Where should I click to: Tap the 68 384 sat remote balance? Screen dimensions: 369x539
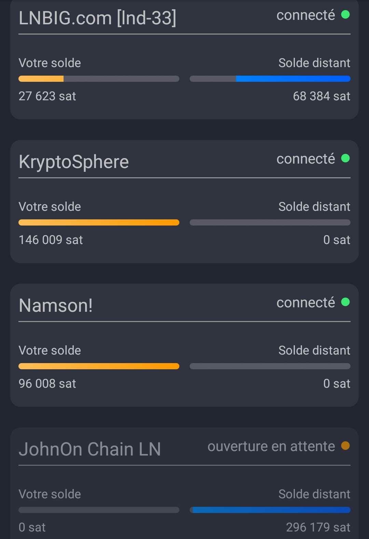click(322, 96)
